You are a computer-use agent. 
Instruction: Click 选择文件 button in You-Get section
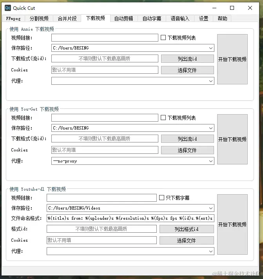pyautogui.click(x=187, y=150)
